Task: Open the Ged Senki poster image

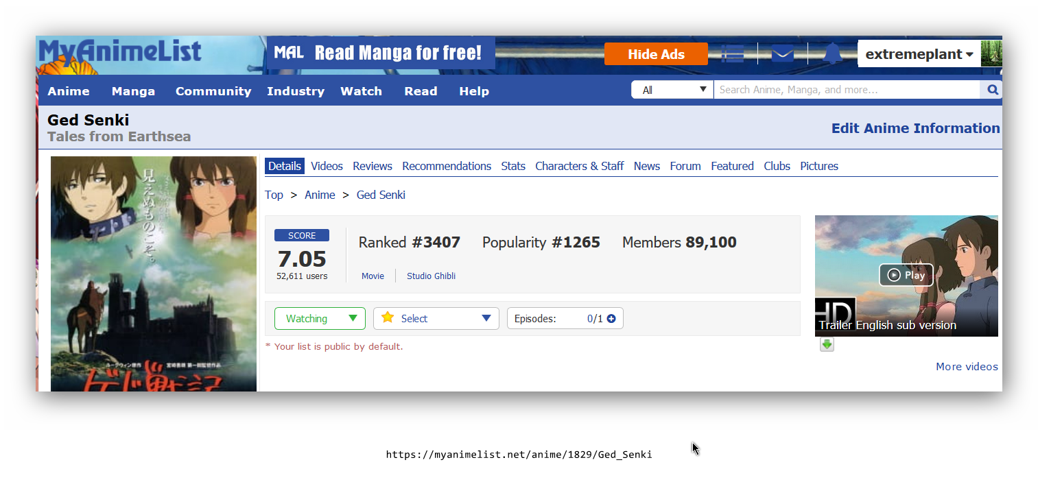Action: 154,274
